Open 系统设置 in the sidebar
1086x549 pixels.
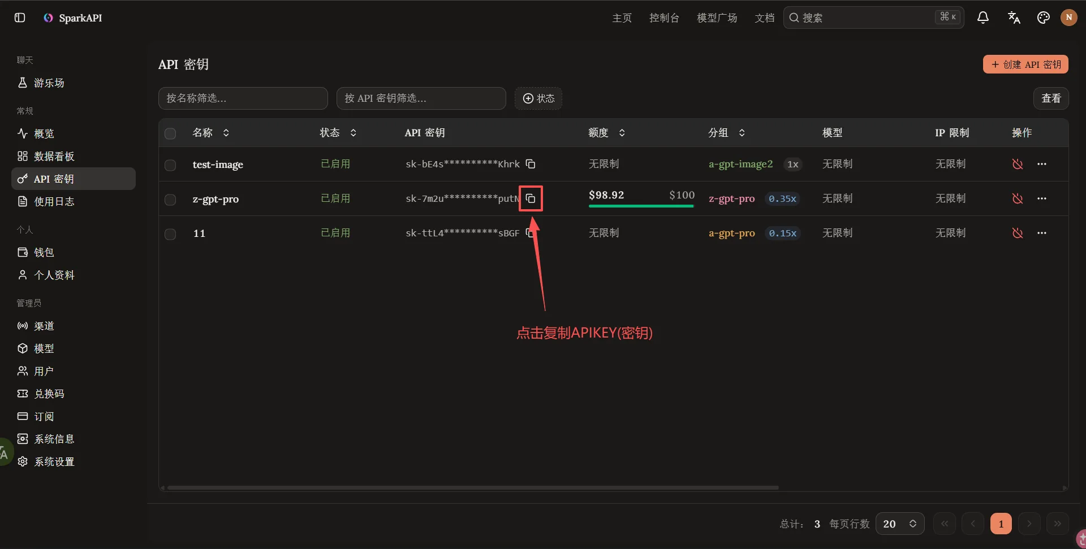pos(74,461)
